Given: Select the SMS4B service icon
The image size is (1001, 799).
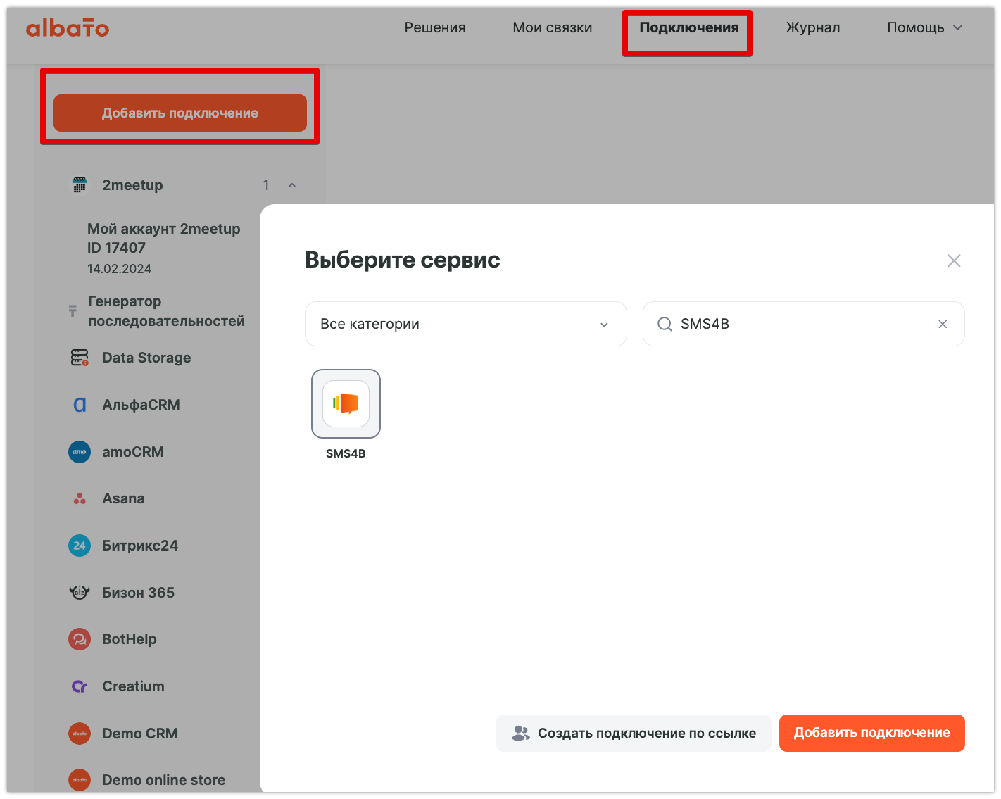Looking at the screenshot, I should 346,403.
